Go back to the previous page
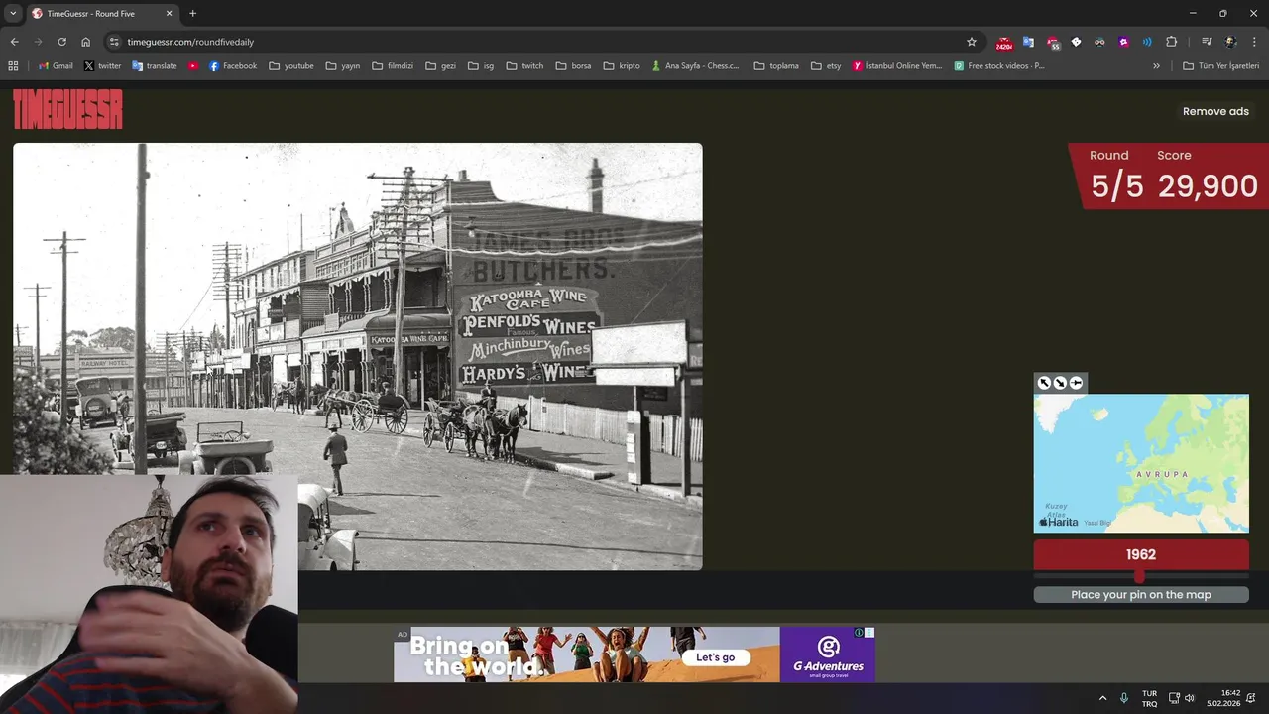The width and height of the screenshot is (1269, 714). click(14, 42)
